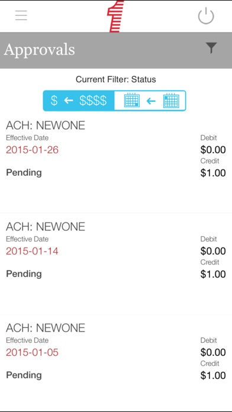Click the right calendar icon in sort control
Viewport: 232px width, 412px height.
(171, 100)
